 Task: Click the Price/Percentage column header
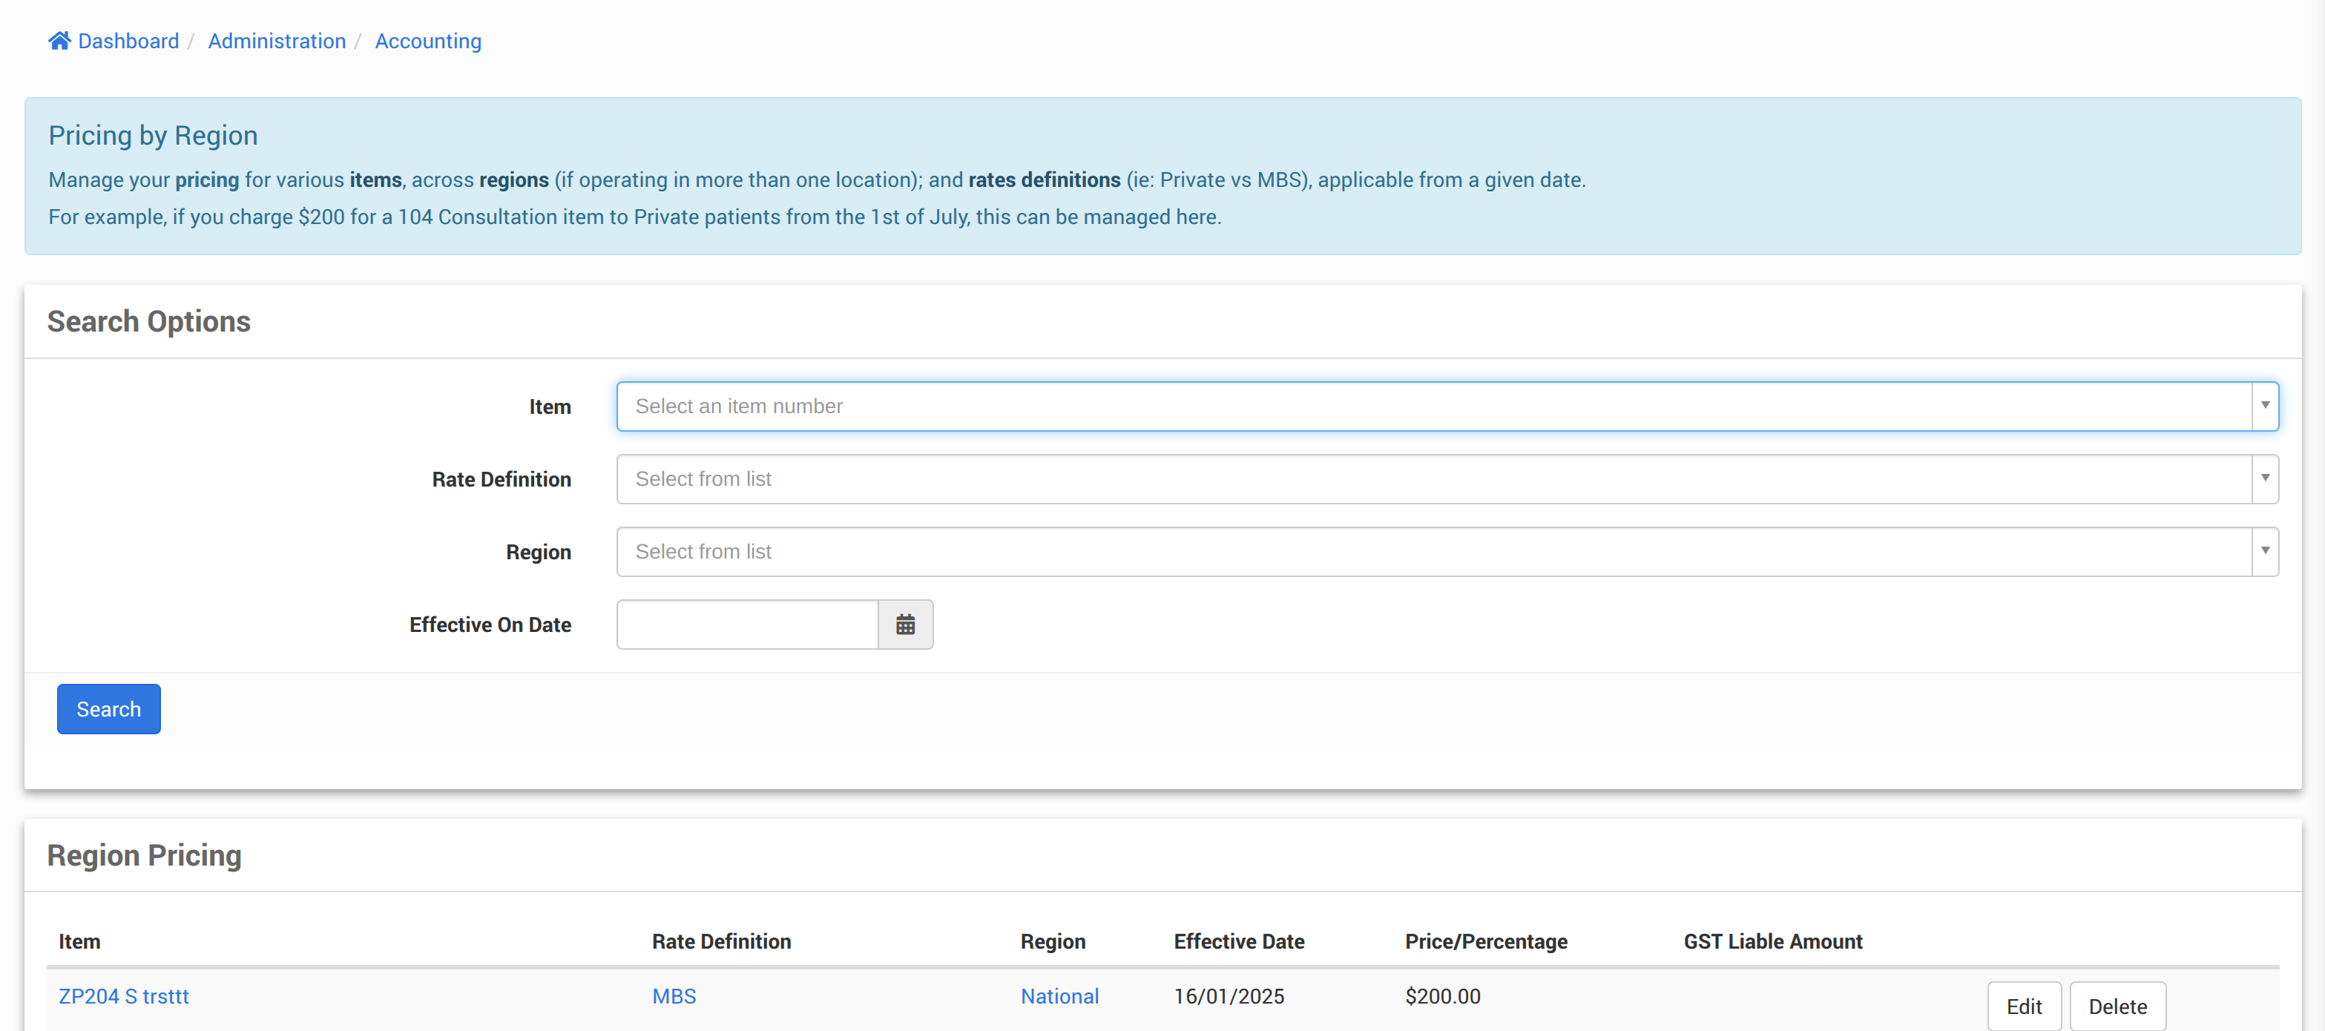pyautogui.click(x=1486, y=941)
